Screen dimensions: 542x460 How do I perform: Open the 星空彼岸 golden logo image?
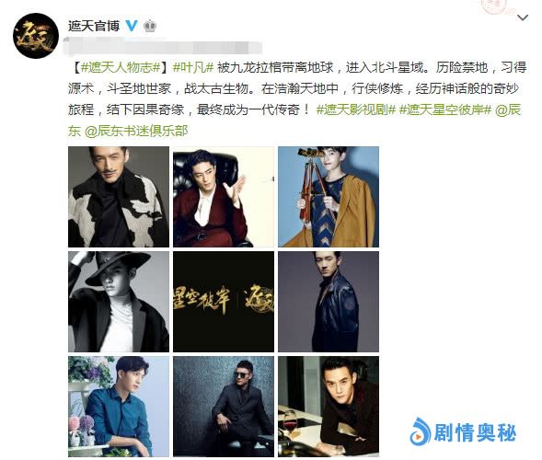tap(224, 302)
